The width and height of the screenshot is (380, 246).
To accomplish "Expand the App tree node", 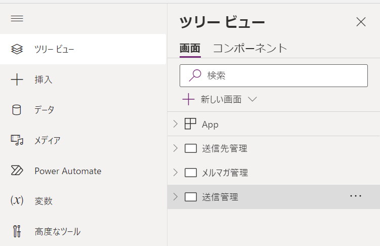I will pos(176,124).
